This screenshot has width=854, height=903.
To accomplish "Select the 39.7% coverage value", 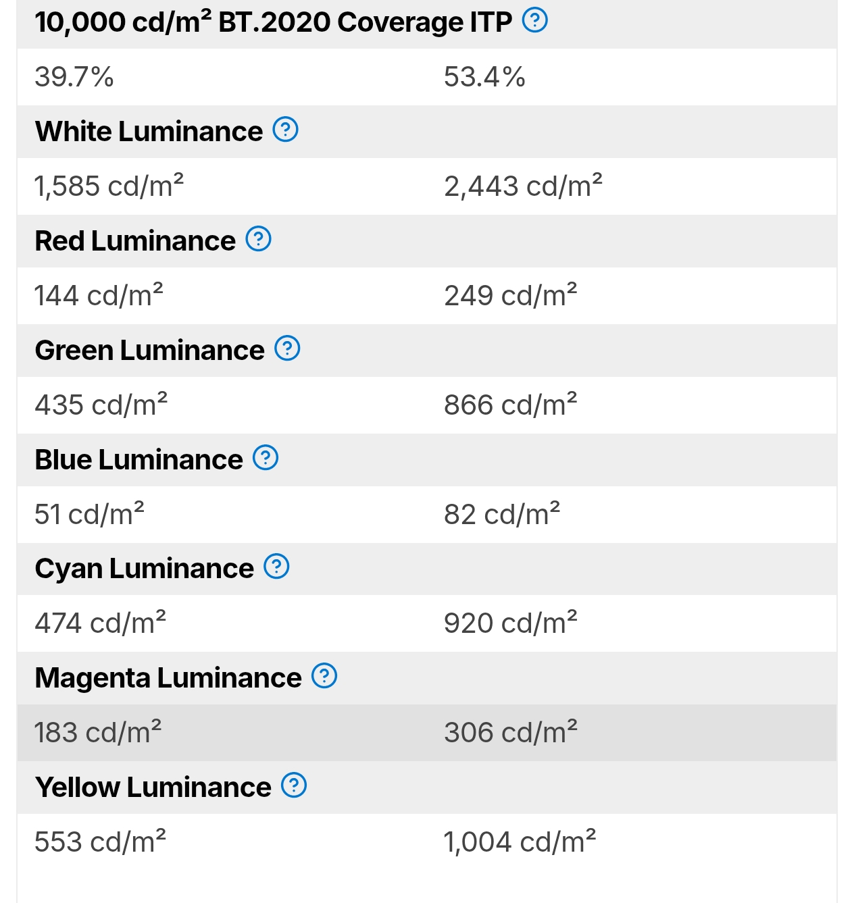I will (x=74, y=77).
